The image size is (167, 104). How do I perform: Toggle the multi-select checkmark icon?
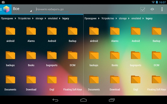click(x=143, y=9)
